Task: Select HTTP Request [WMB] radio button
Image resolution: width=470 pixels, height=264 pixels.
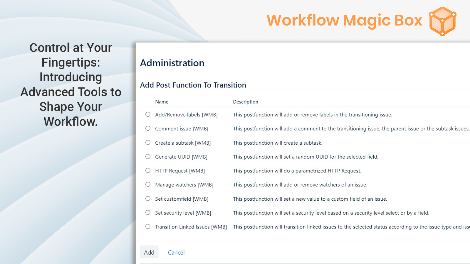Action: [x=148, y=170]
